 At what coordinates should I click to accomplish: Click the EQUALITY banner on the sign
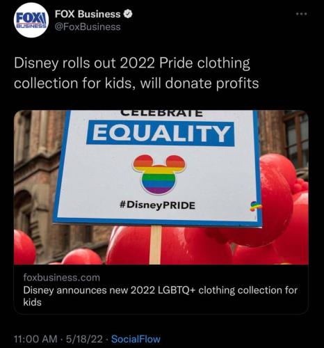[x=160, y=133]
